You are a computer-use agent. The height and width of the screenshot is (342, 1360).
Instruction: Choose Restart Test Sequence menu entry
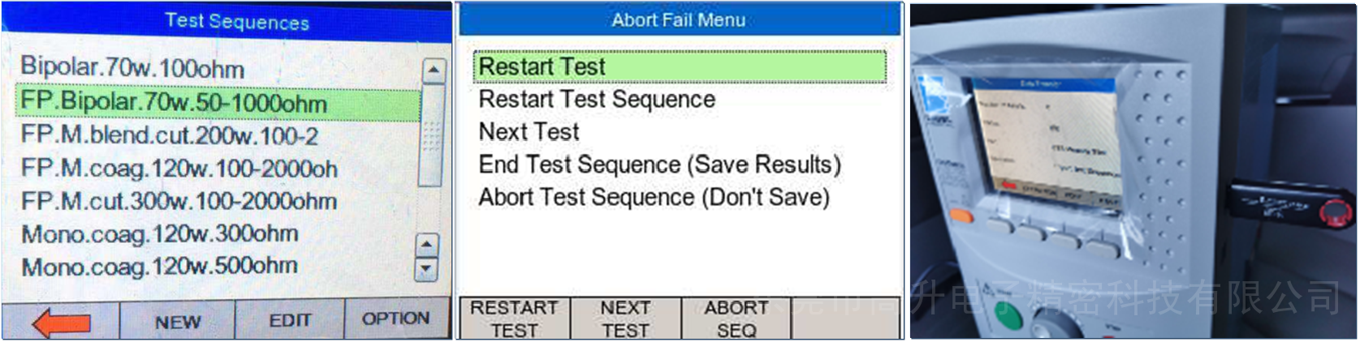pyautogui.click(x=597, y=100)
